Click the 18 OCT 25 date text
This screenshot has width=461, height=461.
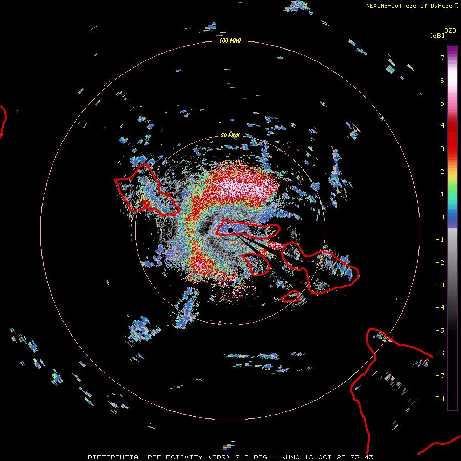tap(325, 457)
